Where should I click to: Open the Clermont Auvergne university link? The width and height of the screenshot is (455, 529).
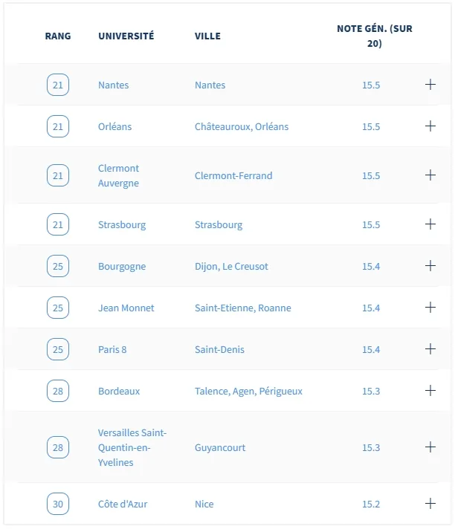click(118, 175)
